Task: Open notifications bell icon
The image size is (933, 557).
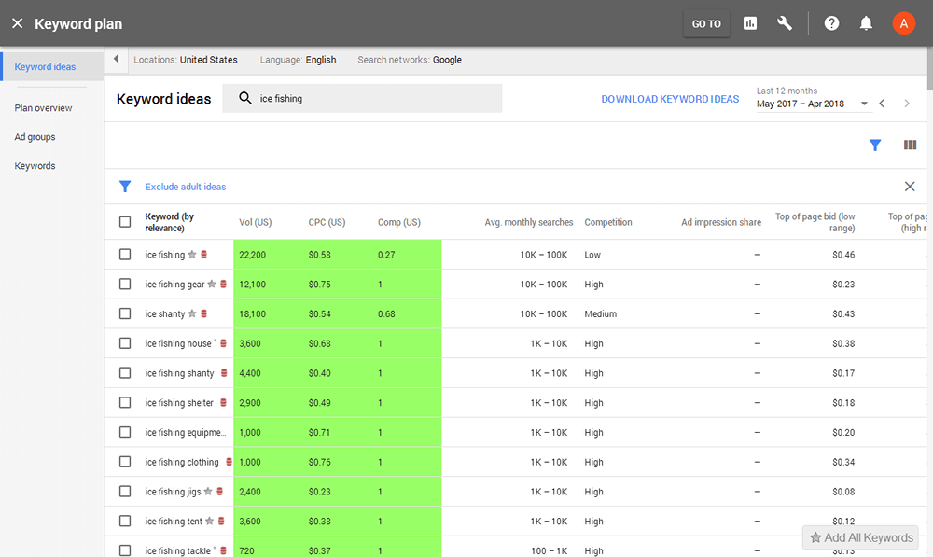Action: click(866, 24)
